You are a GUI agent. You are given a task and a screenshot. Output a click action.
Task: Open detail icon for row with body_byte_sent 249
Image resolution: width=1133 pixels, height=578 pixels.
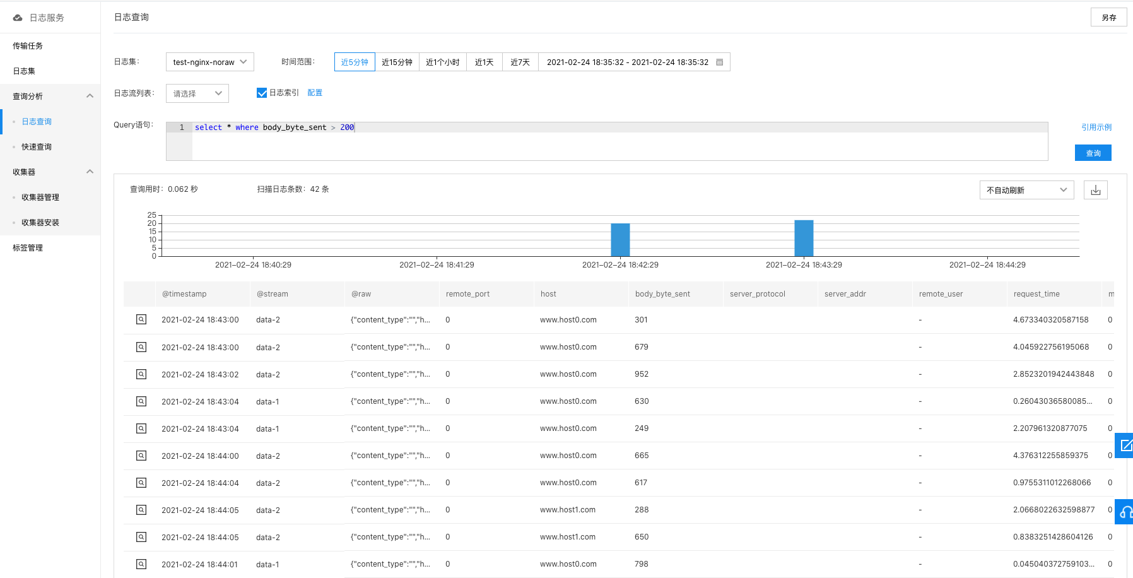point(141,428)
